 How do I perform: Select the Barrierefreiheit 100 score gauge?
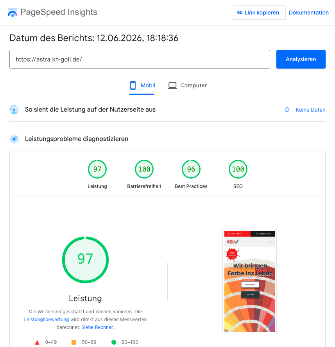144,169
